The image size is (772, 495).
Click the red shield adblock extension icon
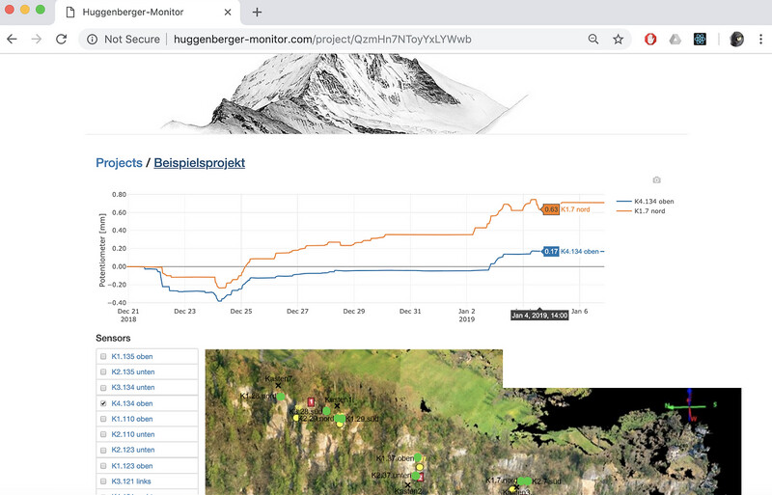(650, 39)
